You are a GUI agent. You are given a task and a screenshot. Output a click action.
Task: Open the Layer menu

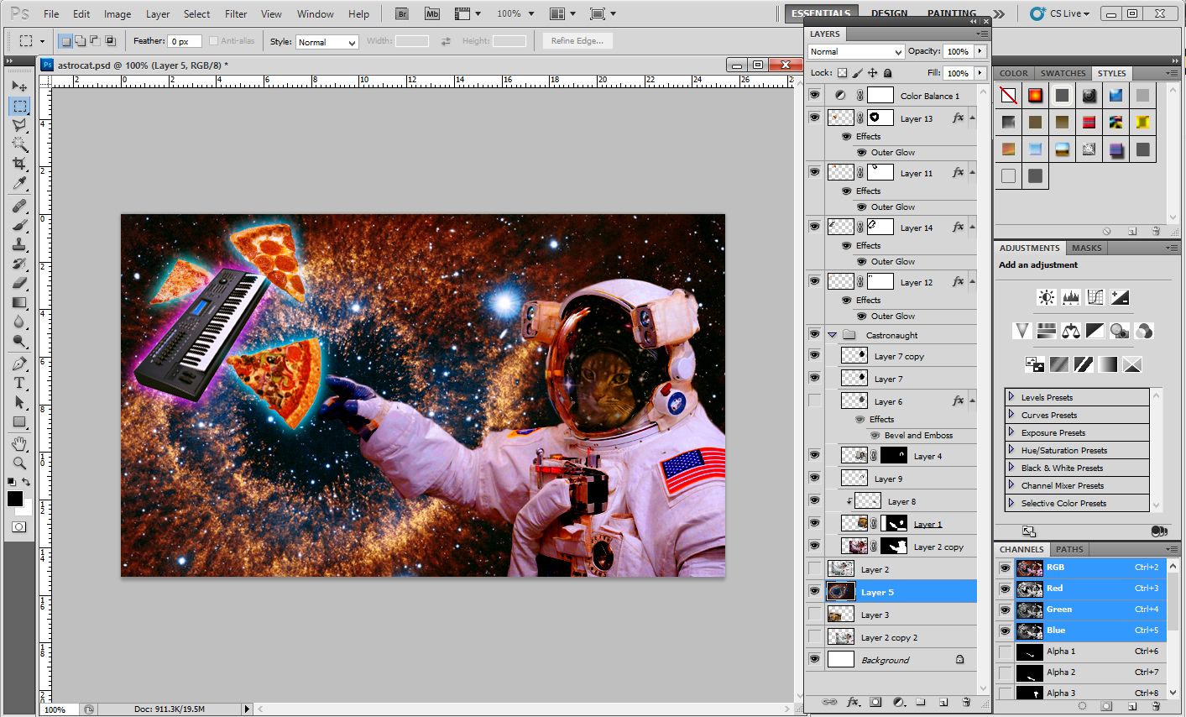click(x=158, y=13)
